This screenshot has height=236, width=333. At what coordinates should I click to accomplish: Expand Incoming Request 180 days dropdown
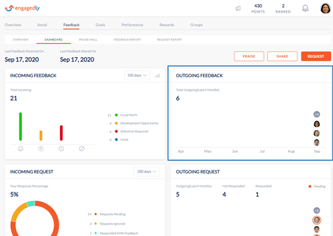click(146, 172)
